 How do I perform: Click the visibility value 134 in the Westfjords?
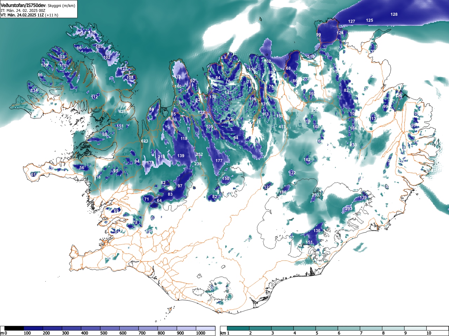click(34, 91)
